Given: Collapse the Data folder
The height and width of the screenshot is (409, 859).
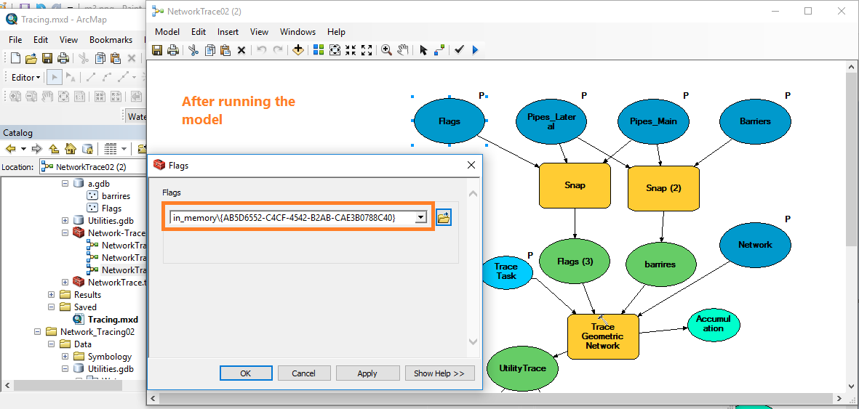Looking at the screenshot, I should coord(51,344).
